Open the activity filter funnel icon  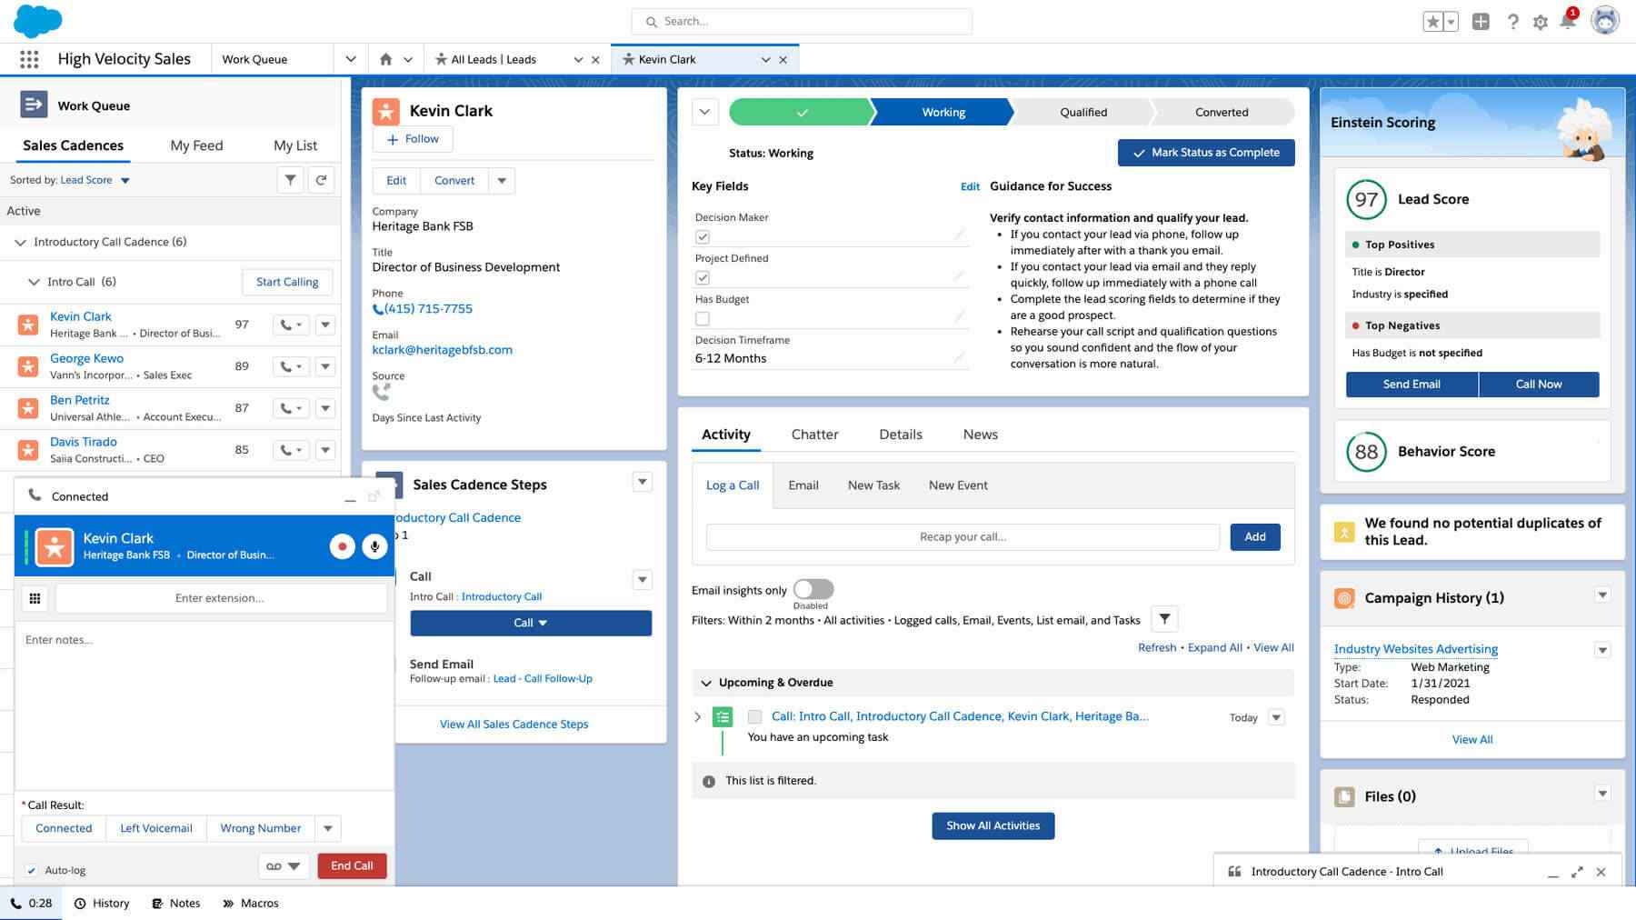coord(1164,619)
